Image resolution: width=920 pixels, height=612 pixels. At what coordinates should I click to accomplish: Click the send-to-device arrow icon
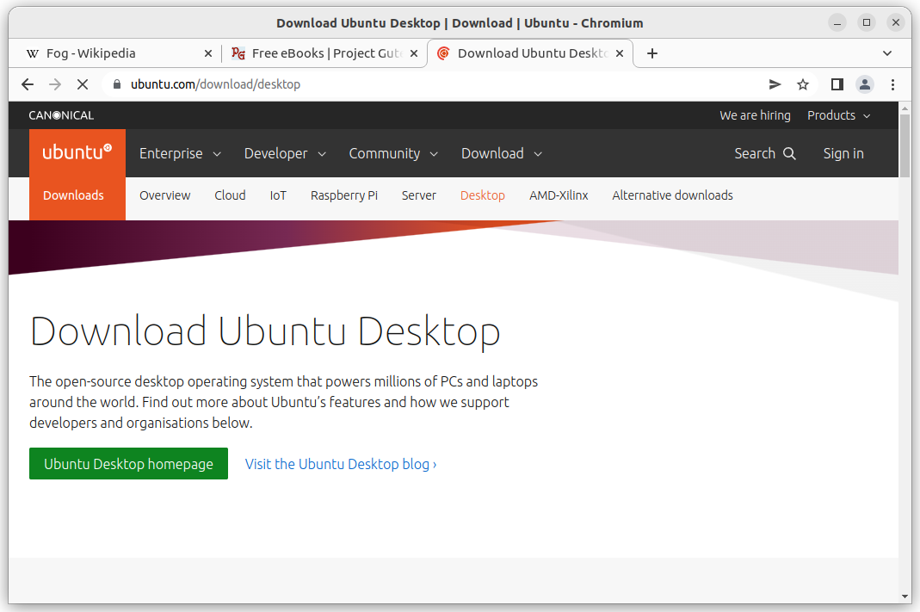pos(774,83)
